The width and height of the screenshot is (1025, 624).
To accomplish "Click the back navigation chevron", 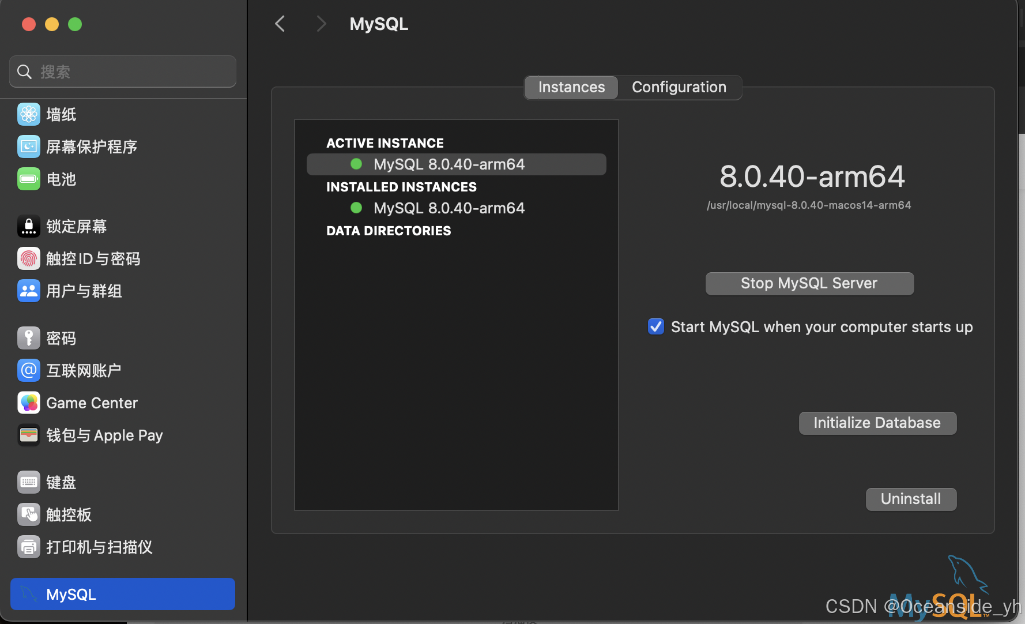I will pos(280,24).
